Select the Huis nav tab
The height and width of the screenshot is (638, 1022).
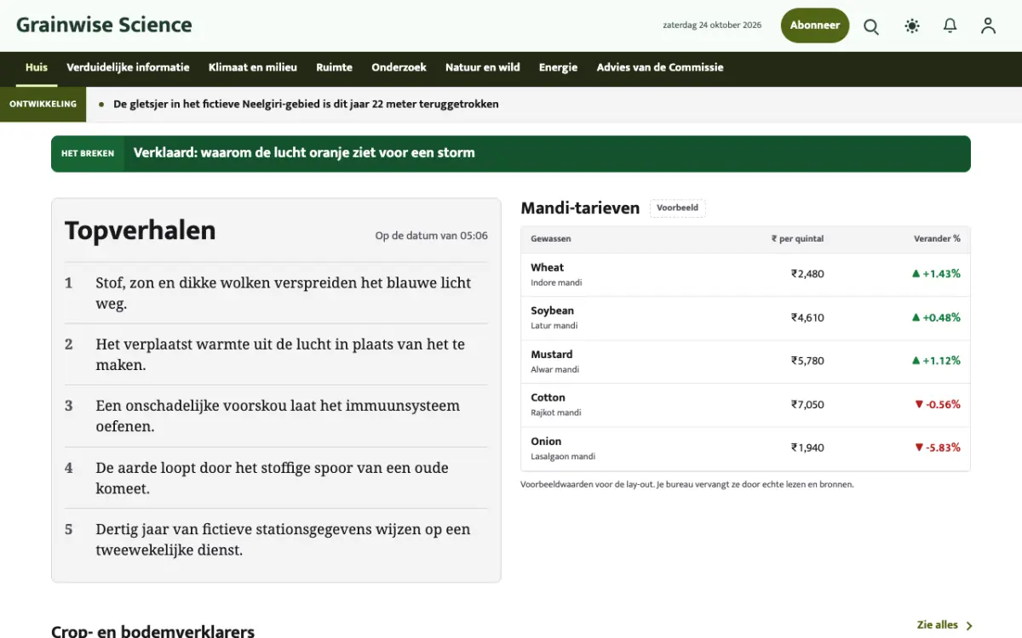pyautogui.click(x=37, y=68)
